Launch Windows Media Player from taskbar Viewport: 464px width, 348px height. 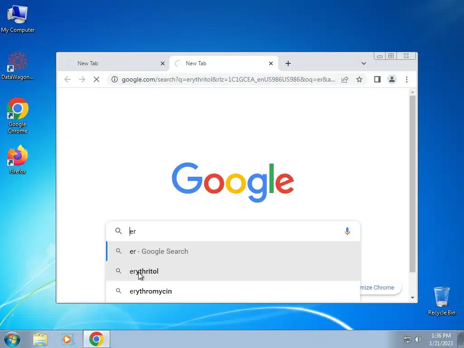[x=68, y=339]
